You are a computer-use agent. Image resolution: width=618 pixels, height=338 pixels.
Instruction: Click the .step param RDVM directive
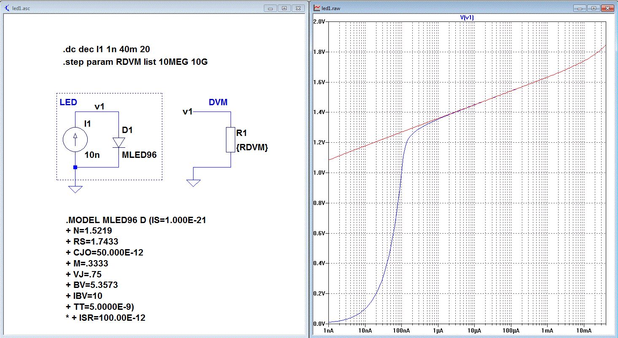tap(135, 62)
